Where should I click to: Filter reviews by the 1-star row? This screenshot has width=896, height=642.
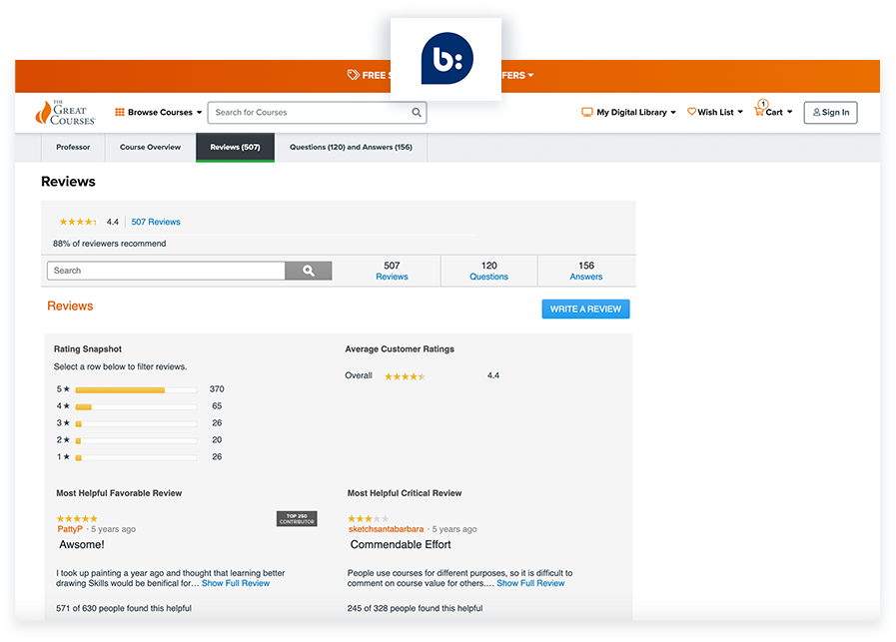point(135,457)
